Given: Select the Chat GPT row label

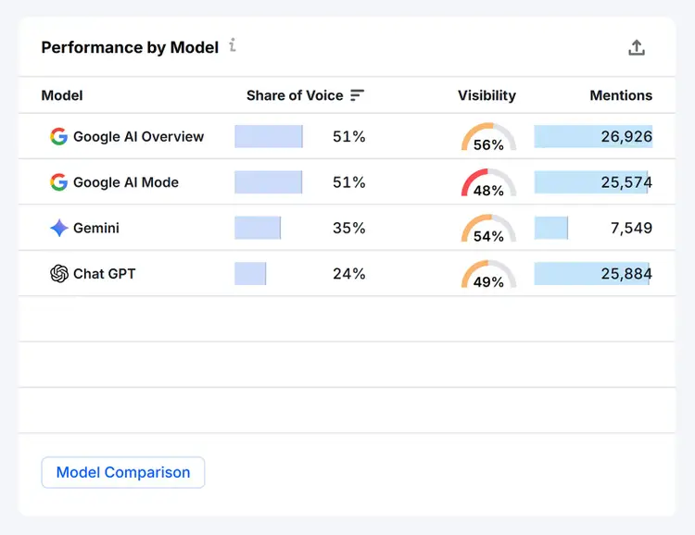Looking at the screenshot, I should pyautogui.click(x=104, y=274).
